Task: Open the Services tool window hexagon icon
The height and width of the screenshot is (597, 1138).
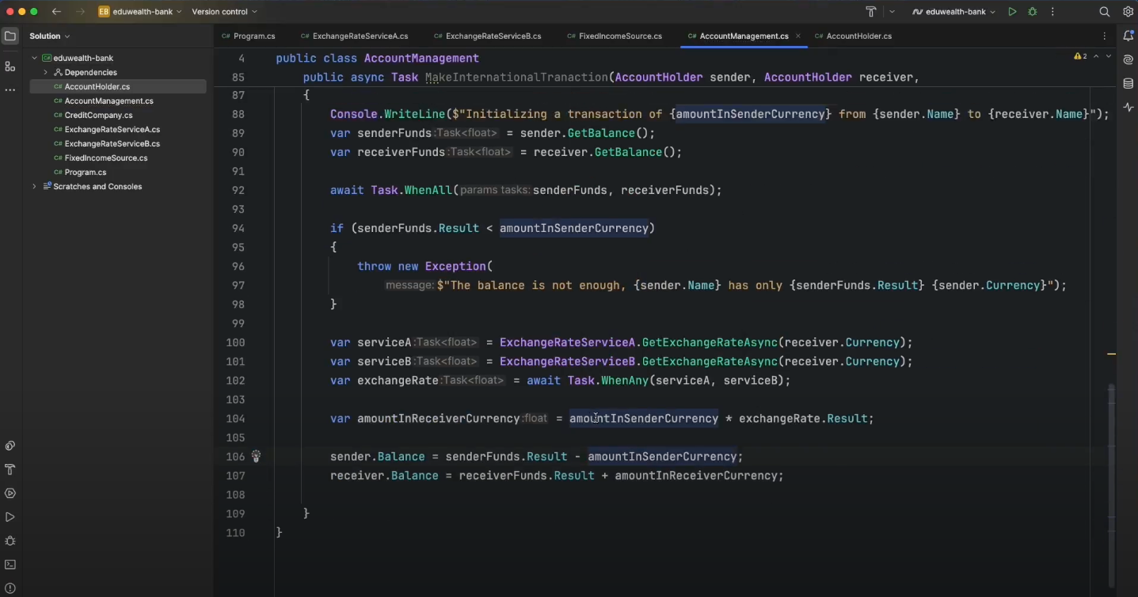Action: tap(10, 493)
